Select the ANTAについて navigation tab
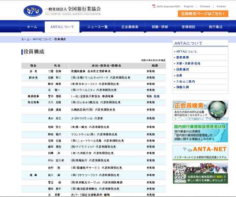Screen dimensions: 236x197 click(62, 27)
